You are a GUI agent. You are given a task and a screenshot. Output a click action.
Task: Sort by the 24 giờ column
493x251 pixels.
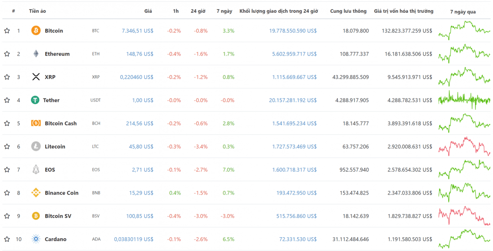[x=198, y=11]
